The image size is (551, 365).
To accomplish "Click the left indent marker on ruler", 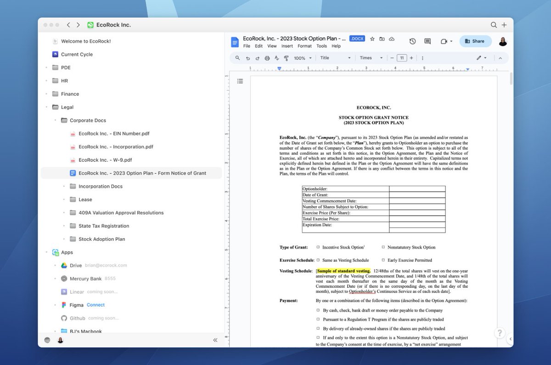I will coord(280,69).
